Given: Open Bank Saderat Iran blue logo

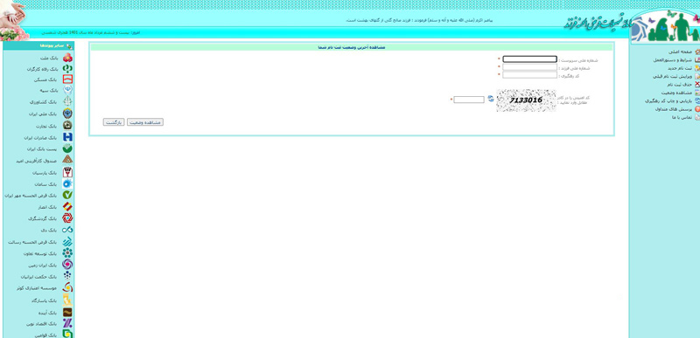Looking at the screenshot, I should pyautogui.click(x=67, y=137).
